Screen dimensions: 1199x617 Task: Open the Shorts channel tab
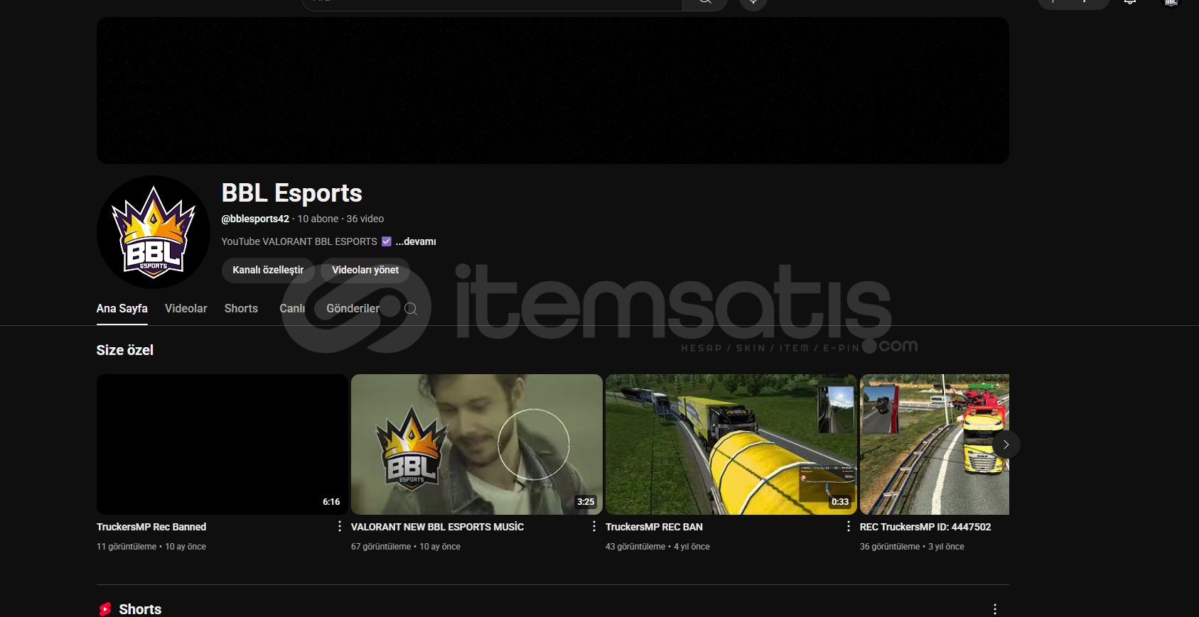pyautogui.click(x=241, y=309)
